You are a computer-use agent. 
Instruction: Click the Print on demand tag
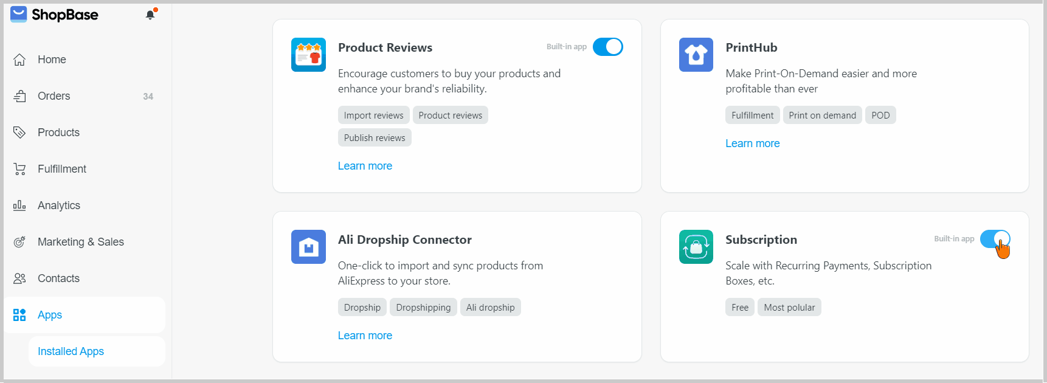click(x=822, y=116)
